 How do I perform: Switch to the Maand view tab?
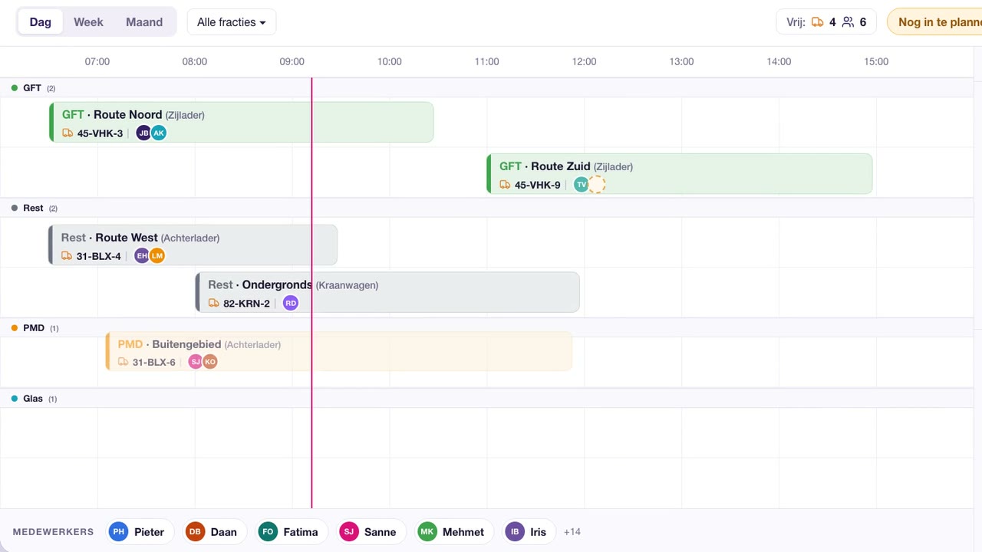tap(144, 22)
